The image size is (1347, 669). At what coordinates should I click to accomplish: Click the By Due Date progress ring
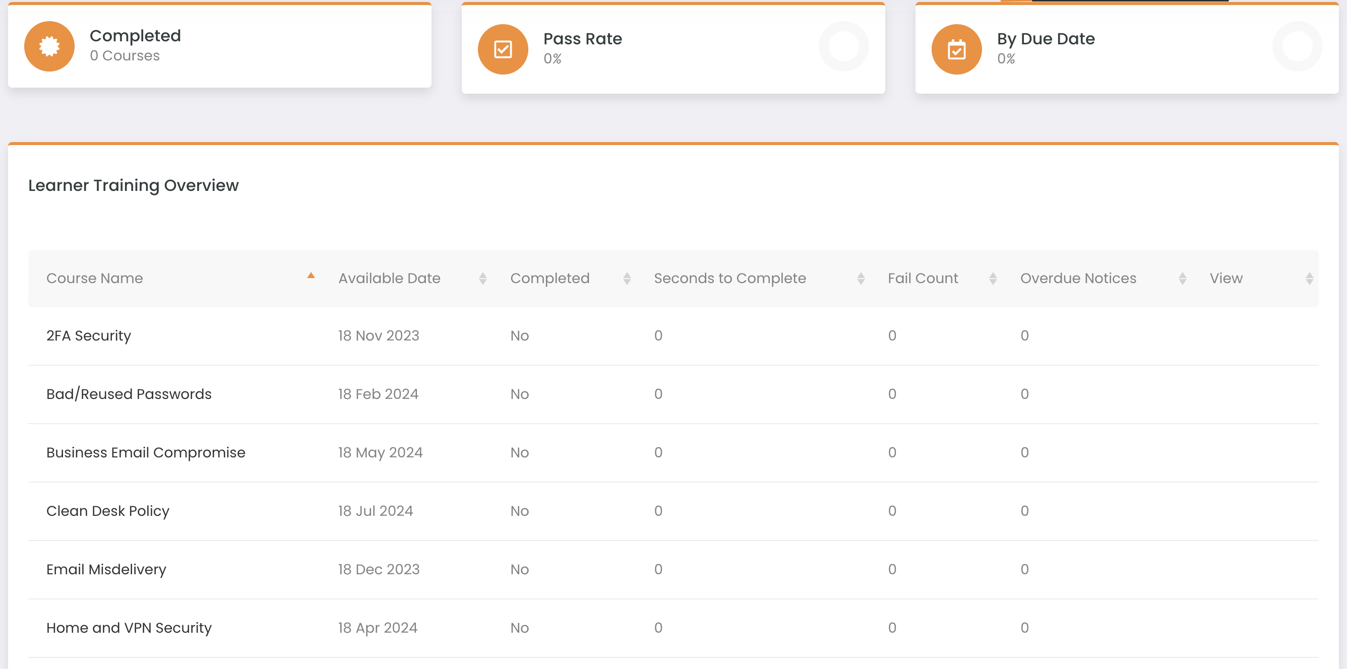point(1297,46)
